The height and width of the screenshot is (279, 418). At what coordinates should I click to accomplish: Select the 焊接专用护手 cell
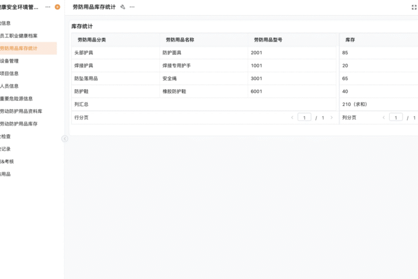point(204,66)
